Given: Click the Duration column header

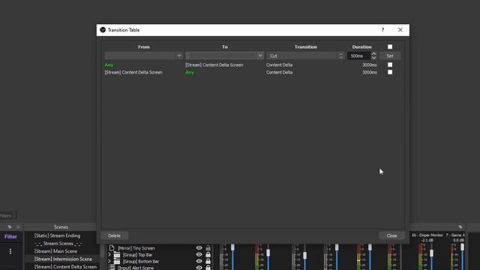Looking at the screenshot, I should [361, 46].
